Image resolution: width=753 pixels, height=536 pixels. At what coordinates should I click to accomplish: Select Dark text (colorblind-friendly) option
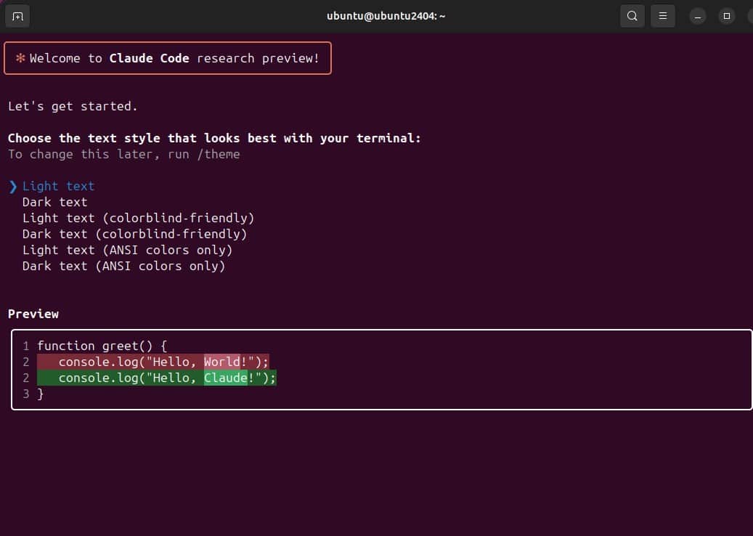pos(134,234)
